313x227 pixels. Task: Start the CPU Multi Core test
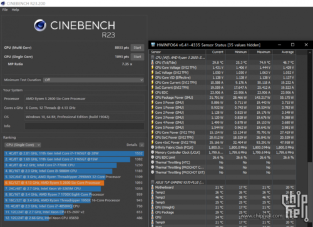[x=137, y=48]
